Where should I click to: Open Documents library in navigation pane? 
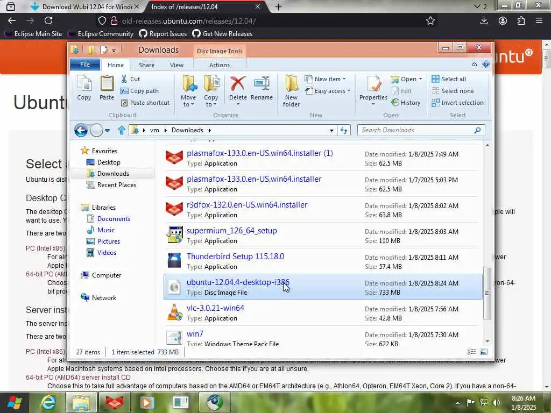pyautogui.click(x=114, y=218)
